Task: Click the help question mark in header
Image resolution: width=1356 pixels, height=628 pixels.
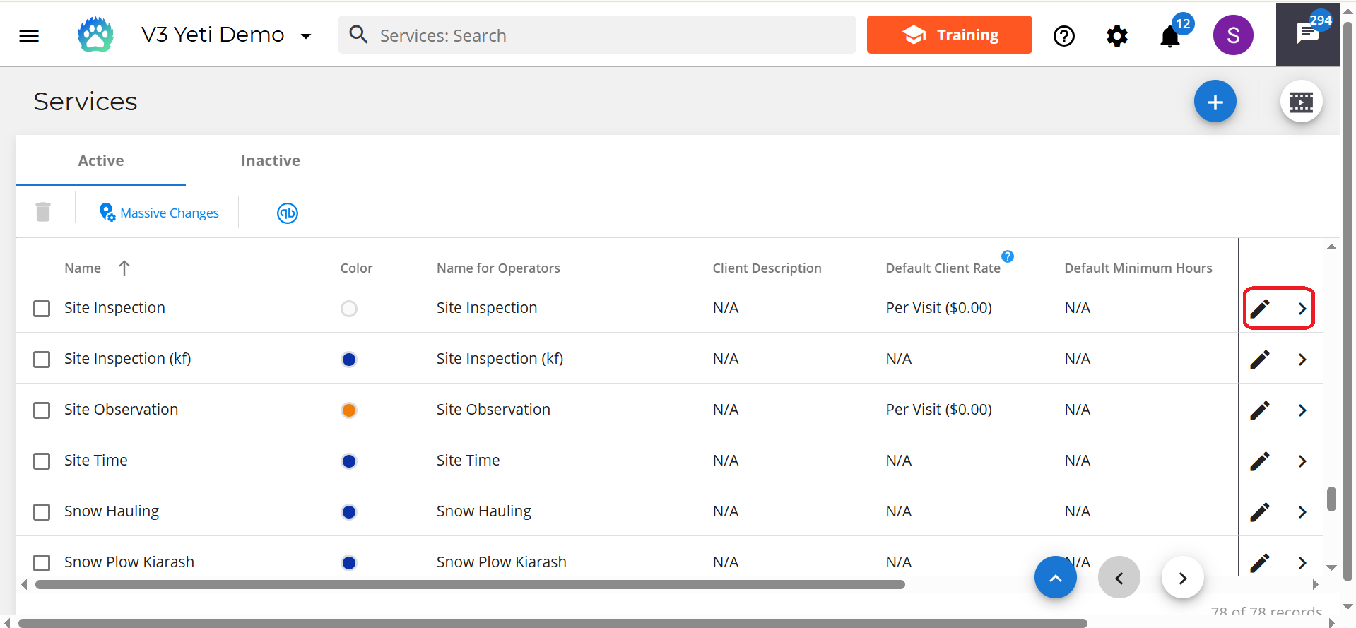Action: 1063,36
